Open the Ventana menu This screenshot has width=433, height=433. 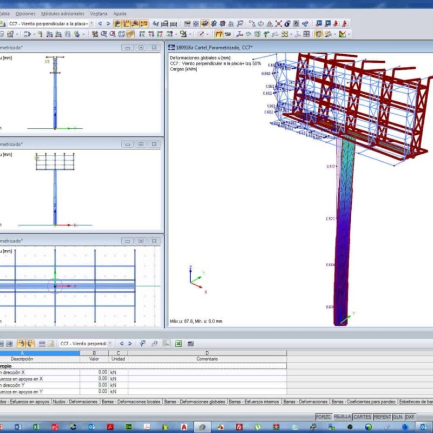pyautogui.click(x=99, y=14)
